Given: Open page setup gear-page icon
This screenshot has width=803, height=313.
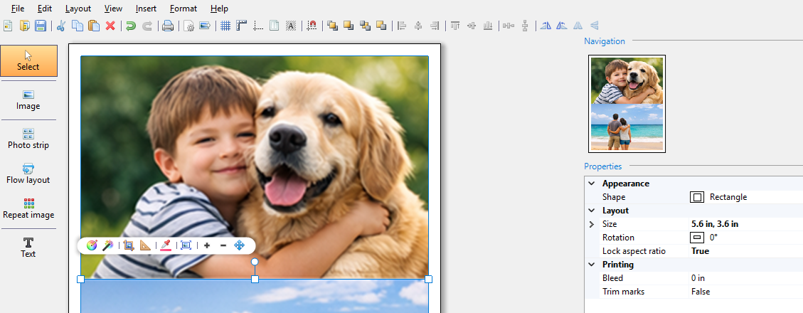Looking at the screenshot, I should click(188, 26).
